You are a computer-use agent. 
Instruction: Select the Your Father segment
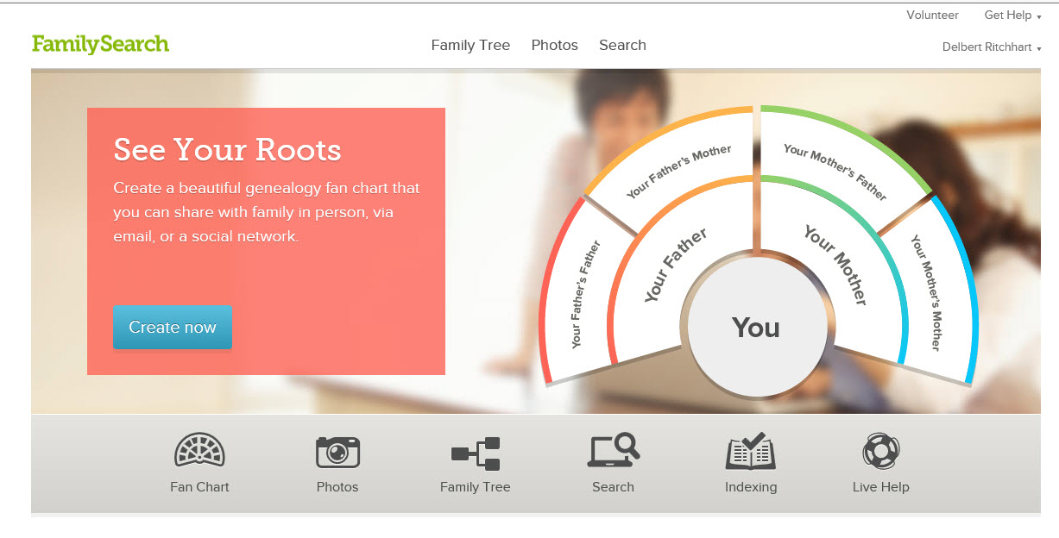tap(676, 265)
